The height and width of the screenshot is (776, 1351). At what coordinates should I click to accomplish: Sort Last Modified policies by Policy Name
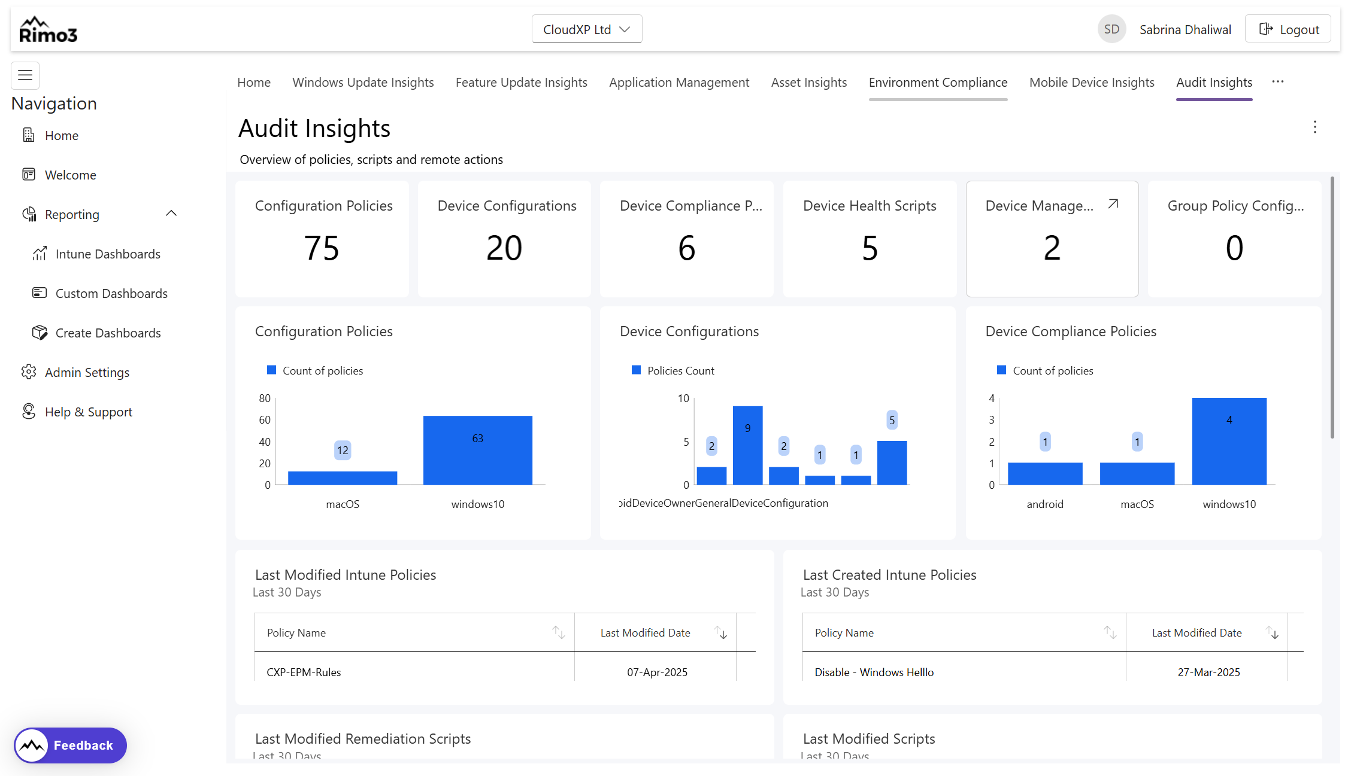click(x=558, y=632)
